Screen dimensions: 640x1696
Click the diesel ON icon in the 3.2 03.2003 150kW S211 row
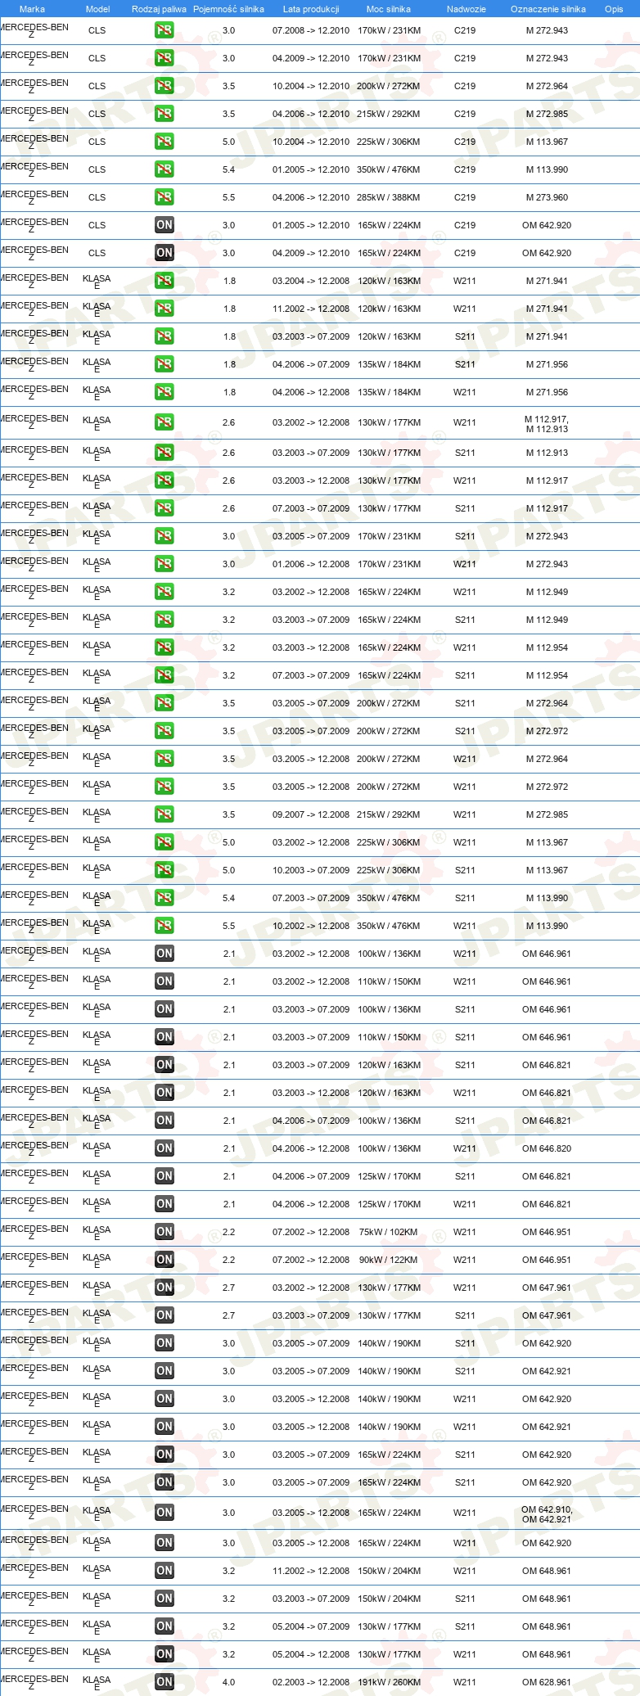pyautogui.click(x=165, y=1599)
